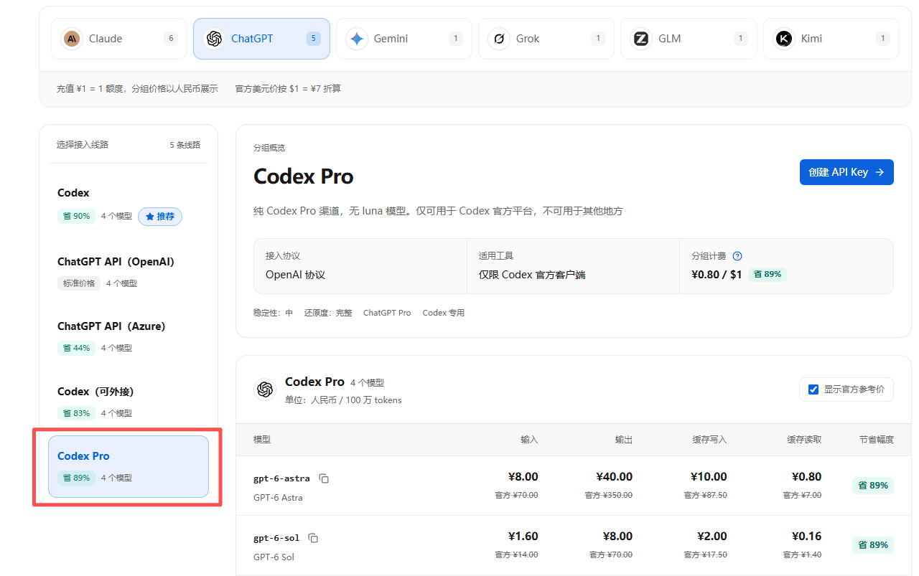Open the GLM provider tab
919x576 pixels.
pyautogui.click(x=689, y=39)
